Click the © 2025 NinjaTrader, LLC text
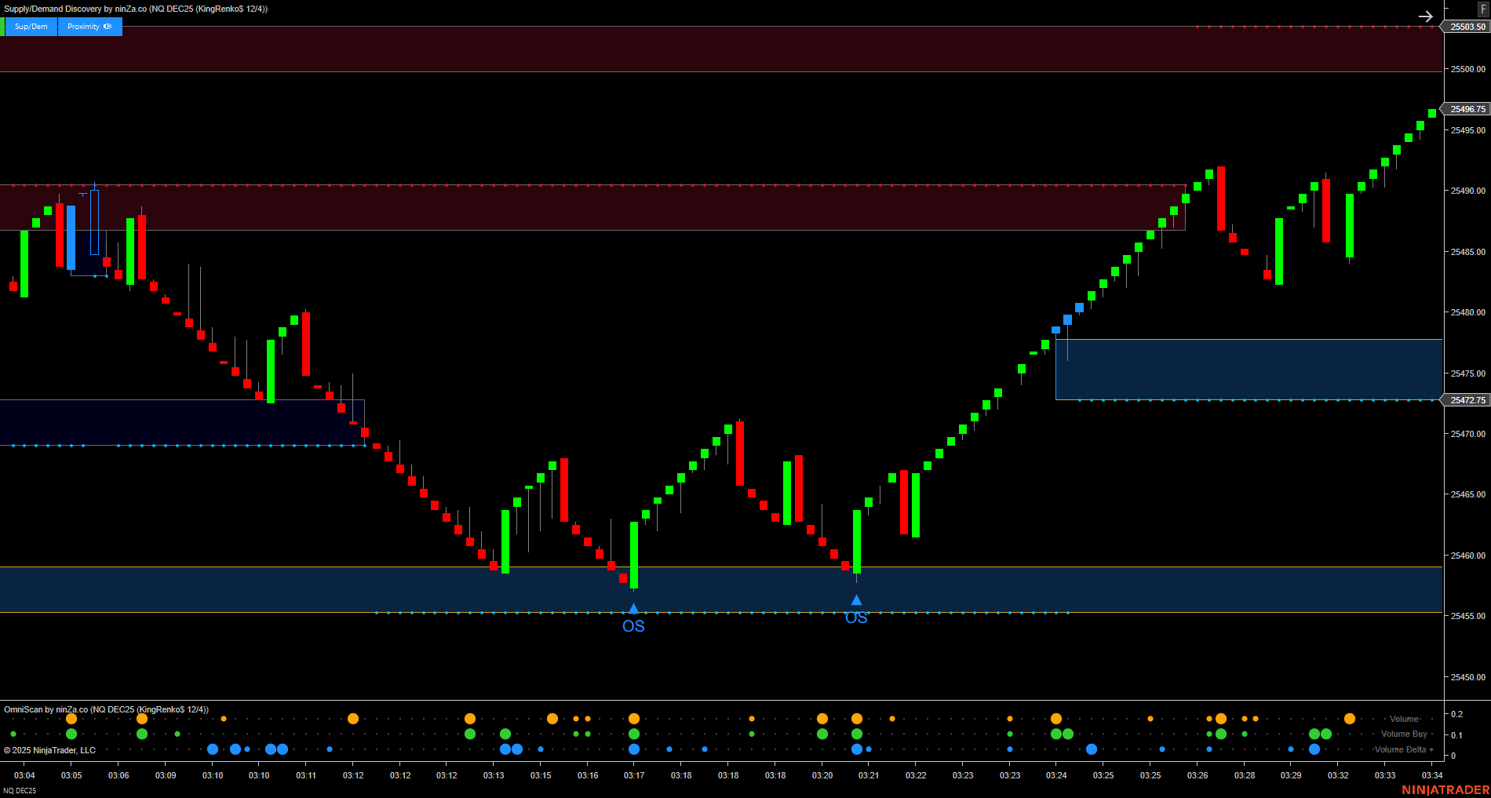The width and height of the screenshot is (1491, 798). [x=49, y=749]
